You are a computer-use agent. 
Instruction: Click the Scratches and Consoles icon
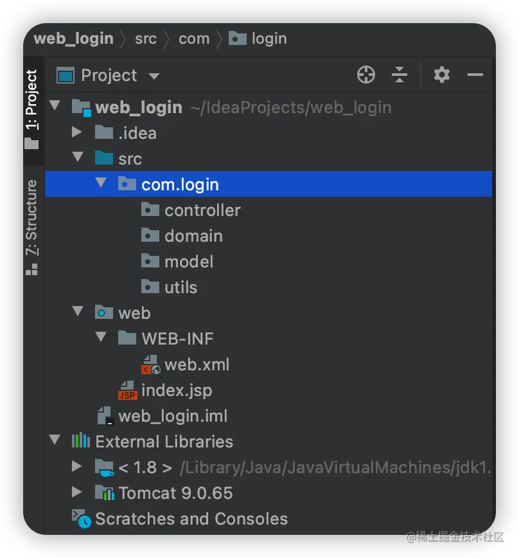click(x=81, y=519)
